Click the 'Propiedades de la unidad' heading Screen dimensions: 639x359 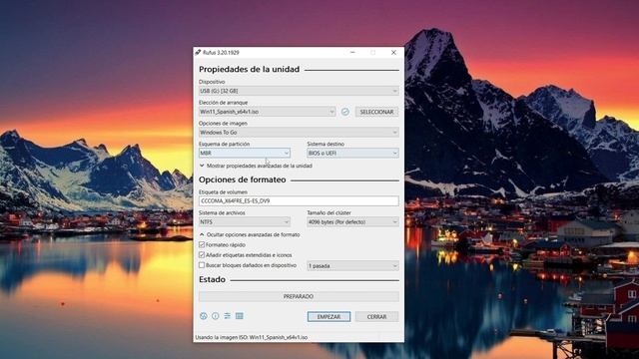pyautogui.click(x=250, y=69)
